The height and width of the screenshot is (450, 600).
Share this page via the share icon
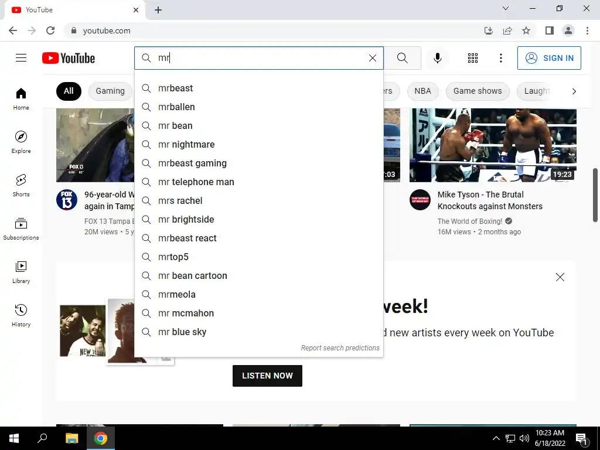507,30
